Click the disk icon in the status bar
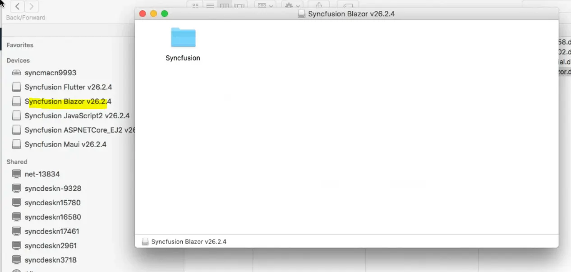This screenshot has height=272, width=571. (145, 241)
